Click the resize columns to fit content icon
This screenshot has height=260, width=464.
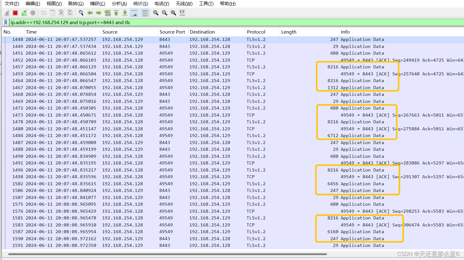[182, 13]
